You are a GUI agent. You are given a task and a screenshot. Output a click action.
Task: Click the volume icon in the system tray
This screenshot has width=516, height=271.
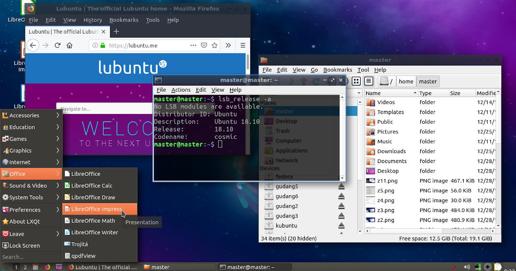tap(467, 266)
